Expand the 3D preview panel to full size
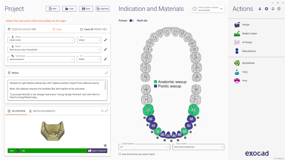 point(107,111)
